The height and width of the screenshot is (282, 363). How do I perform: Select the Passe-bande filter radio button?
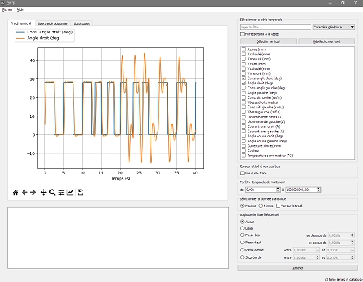click(x=242, y=250)
